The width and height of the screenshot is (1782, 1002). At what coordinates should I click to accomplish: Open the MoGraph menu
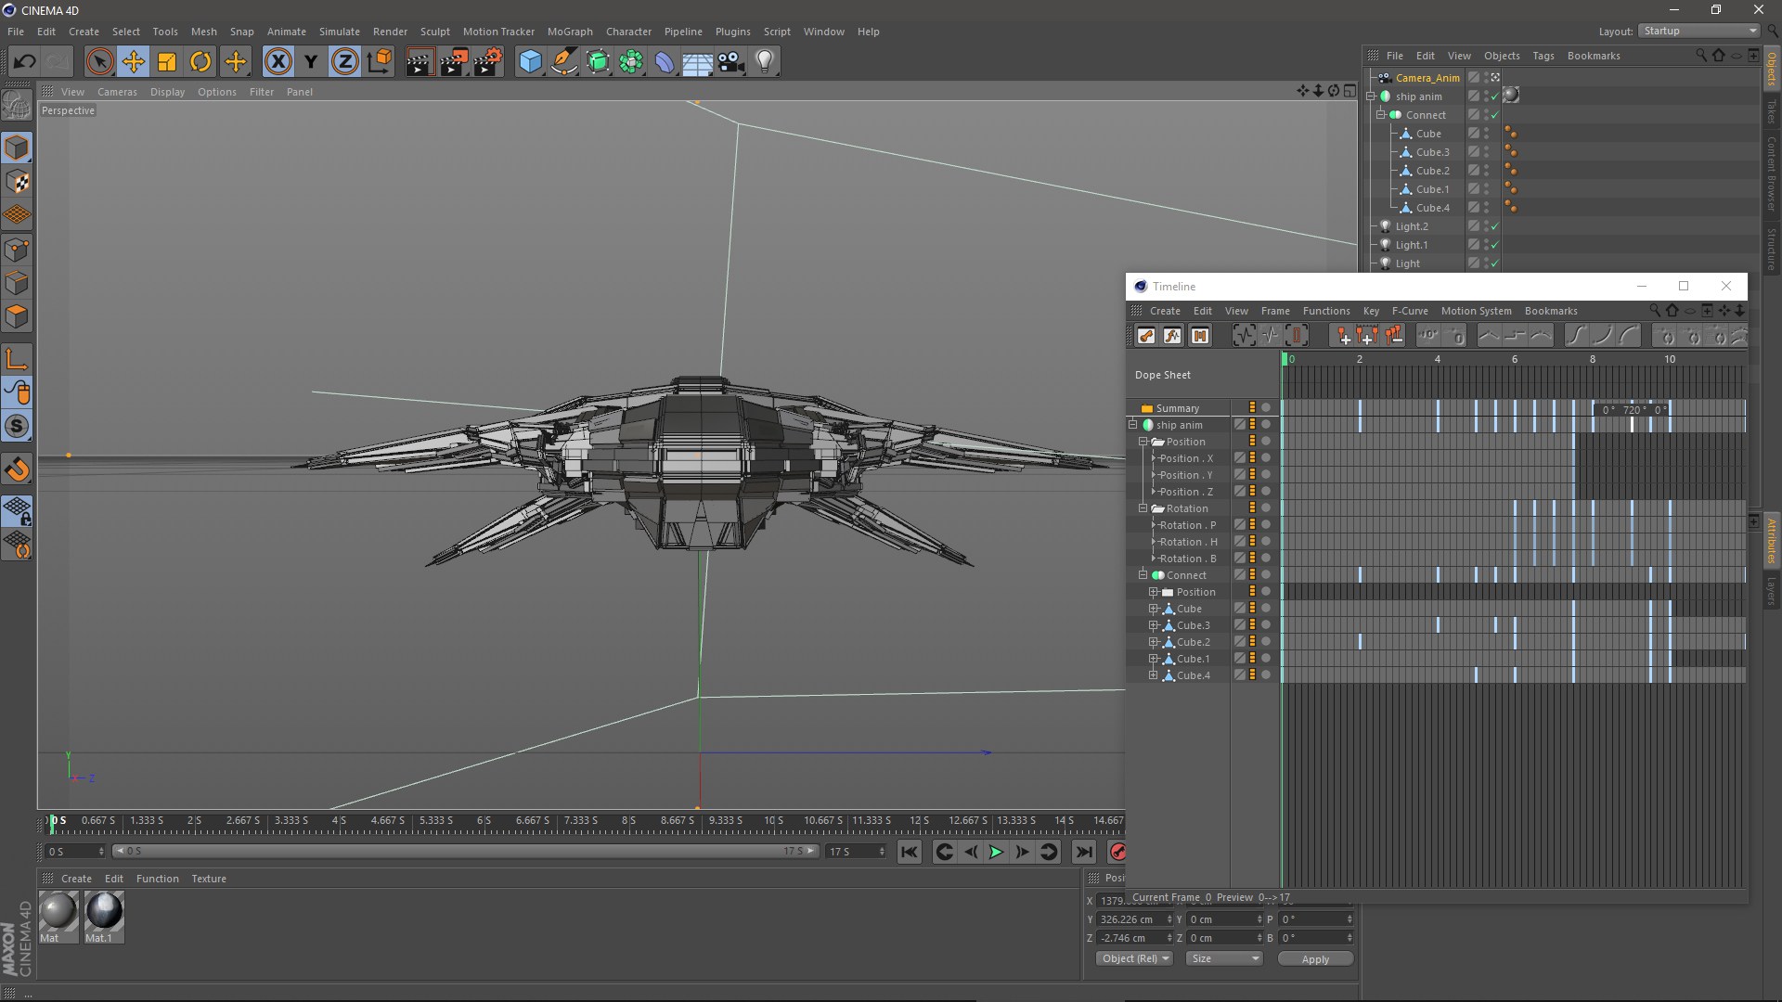pyautogui.click(x=568, y=31)
